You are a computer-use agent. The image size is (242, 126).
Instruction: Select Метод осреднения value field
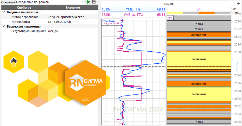tap(66, 17)
